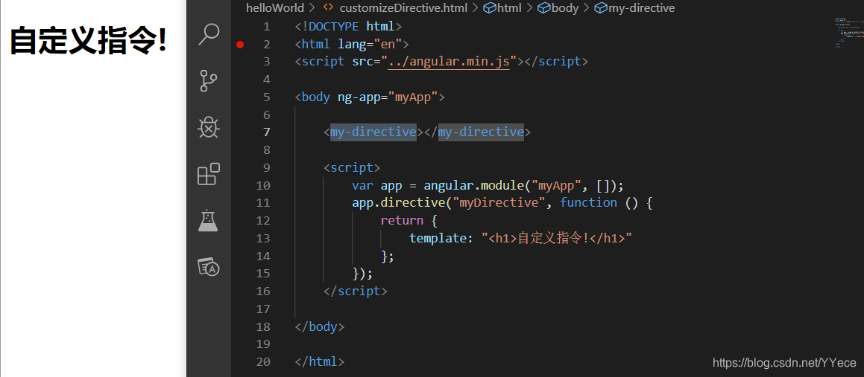
Task: Open the translation extension icon in sidebar
Action: (x=209, y=267)
